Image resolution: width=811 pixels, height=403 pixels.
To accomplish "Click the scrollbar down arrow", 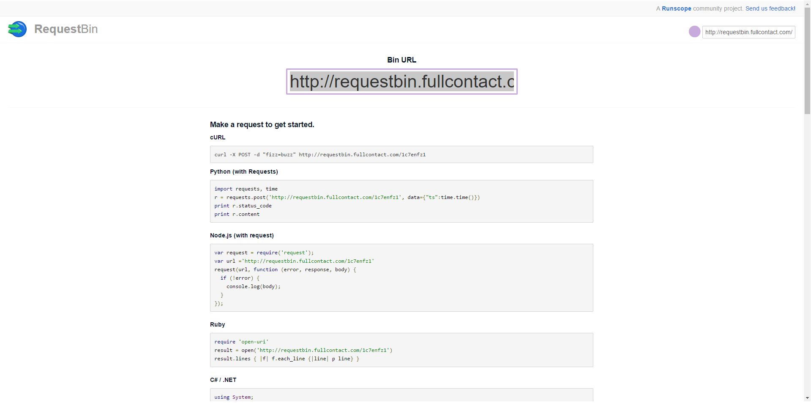I will [x=807, y=398].
